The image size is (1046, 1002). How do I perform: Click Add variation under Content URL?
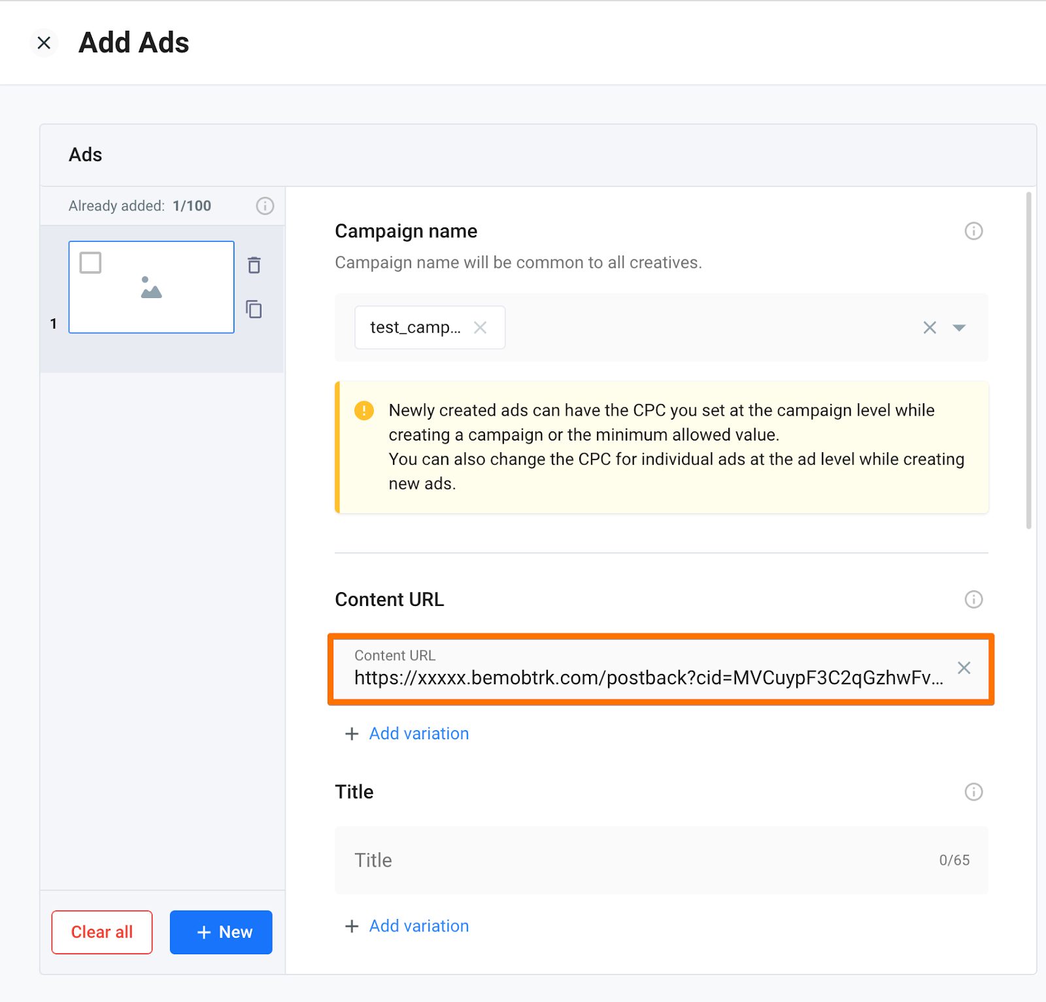click(418, 733)
